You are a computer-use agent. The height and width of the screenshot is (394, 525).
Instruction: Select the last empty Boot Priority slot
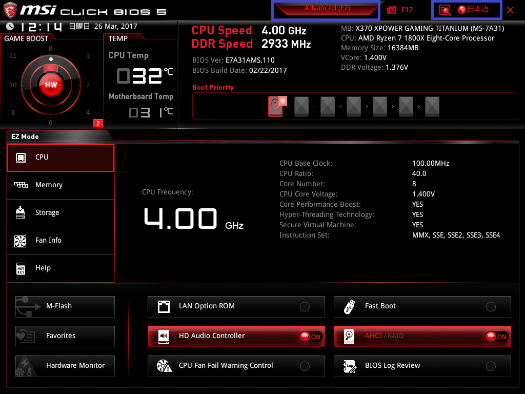(432, 107)
